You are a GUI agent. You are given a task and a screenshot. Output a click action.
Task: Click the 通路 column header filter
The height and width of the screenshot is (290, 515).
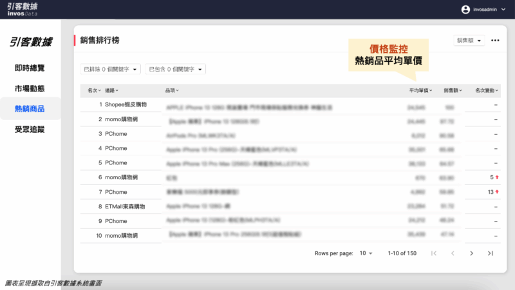112,91
